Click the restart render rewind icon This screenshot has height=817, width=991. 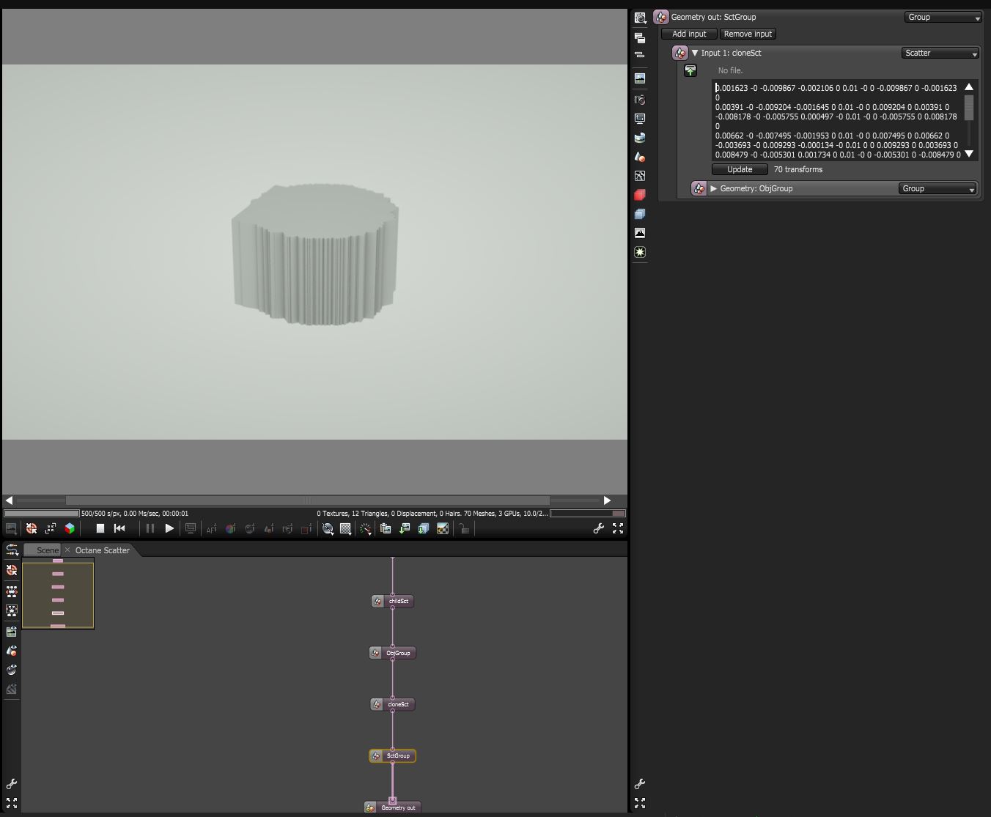pos(119,528)
